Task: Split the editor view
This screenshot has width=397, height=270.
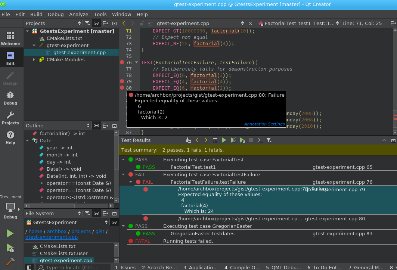Action: [393, 23]
